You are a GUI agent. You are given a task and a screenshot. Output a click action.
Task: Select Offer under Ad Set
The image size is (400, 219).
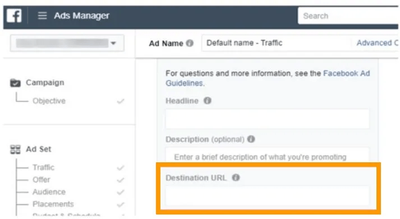pyautogui.click(x=42, y=180)
